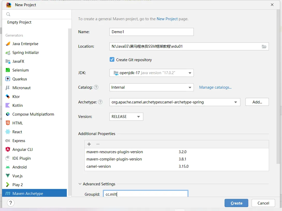
Task: Click the Ktor icon
Action: coord(8,96)
